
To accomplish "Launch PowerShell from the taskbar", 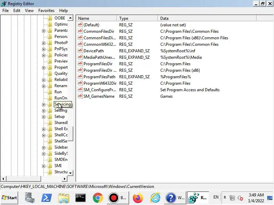I will coord(46,198).
